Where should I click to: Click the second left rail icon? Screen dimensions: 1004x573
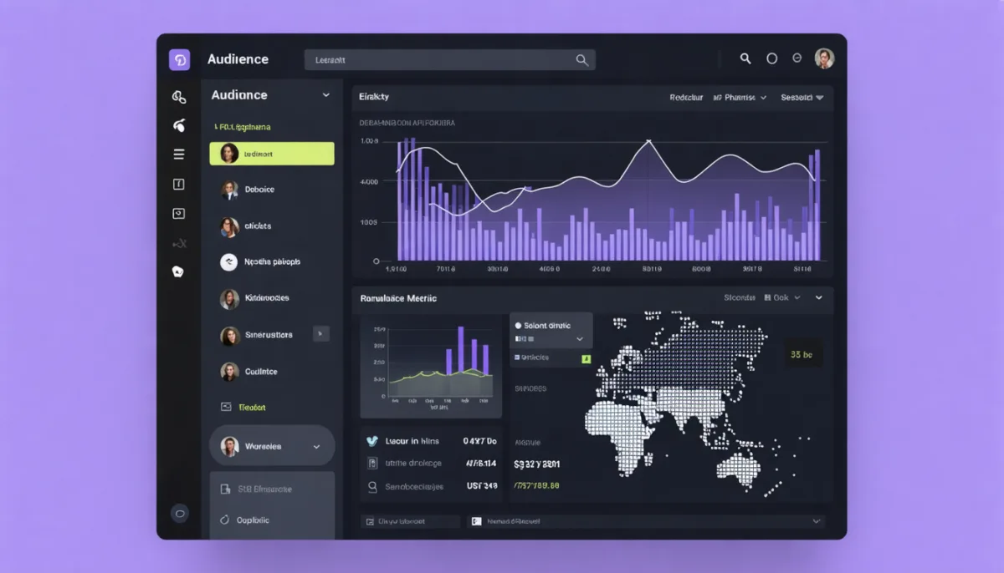click(x=178, y=126)
